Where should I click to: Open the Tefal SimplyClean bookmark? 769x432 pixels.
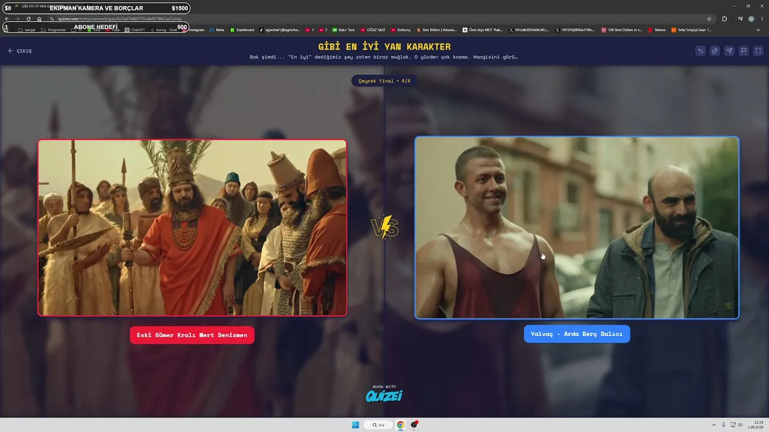pyautogui.click(x=691, y=30)
